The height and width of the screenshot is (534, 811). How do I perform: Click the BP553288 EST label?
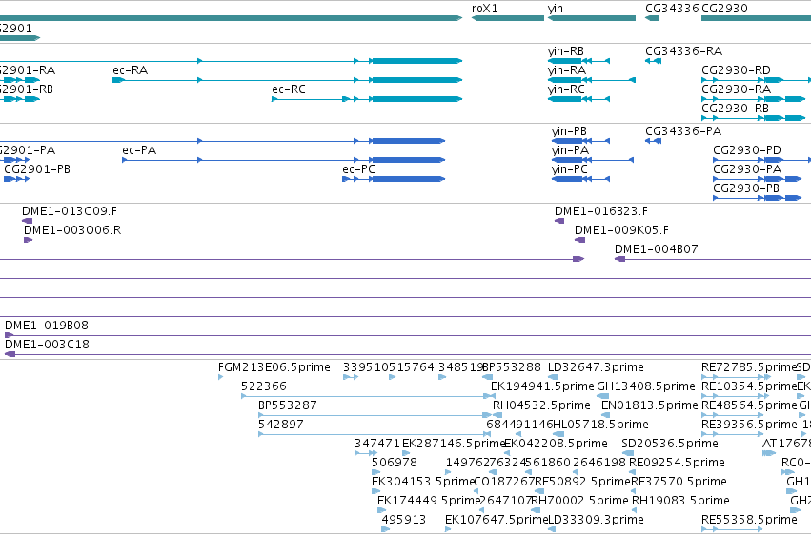point(512,367)
